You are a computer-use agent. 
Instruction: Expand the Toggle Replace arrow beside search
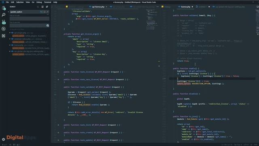point(8,12)
